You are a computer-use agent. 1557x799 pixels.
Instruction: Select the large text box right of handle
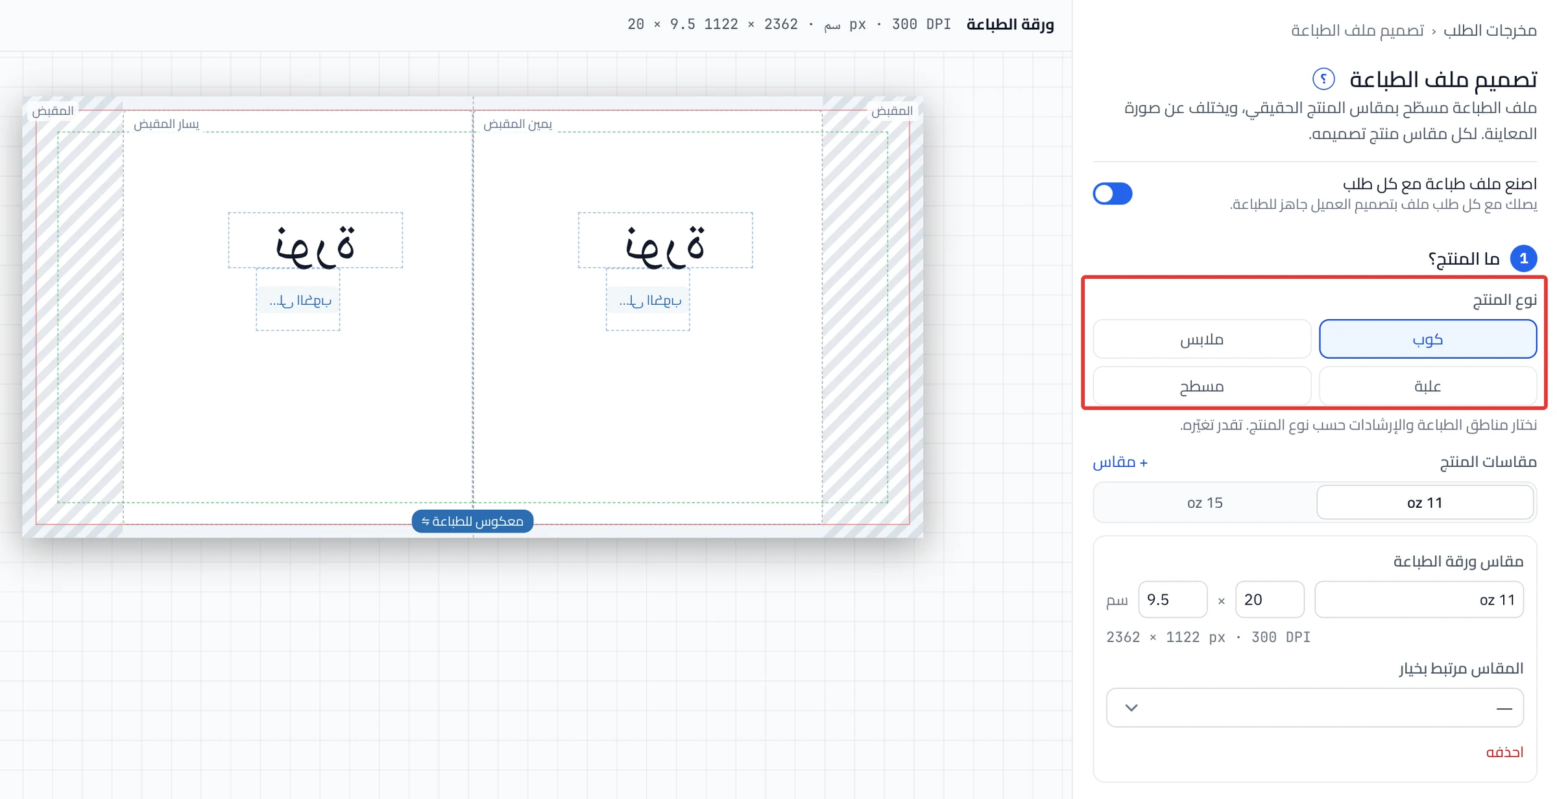click(665, 240)
